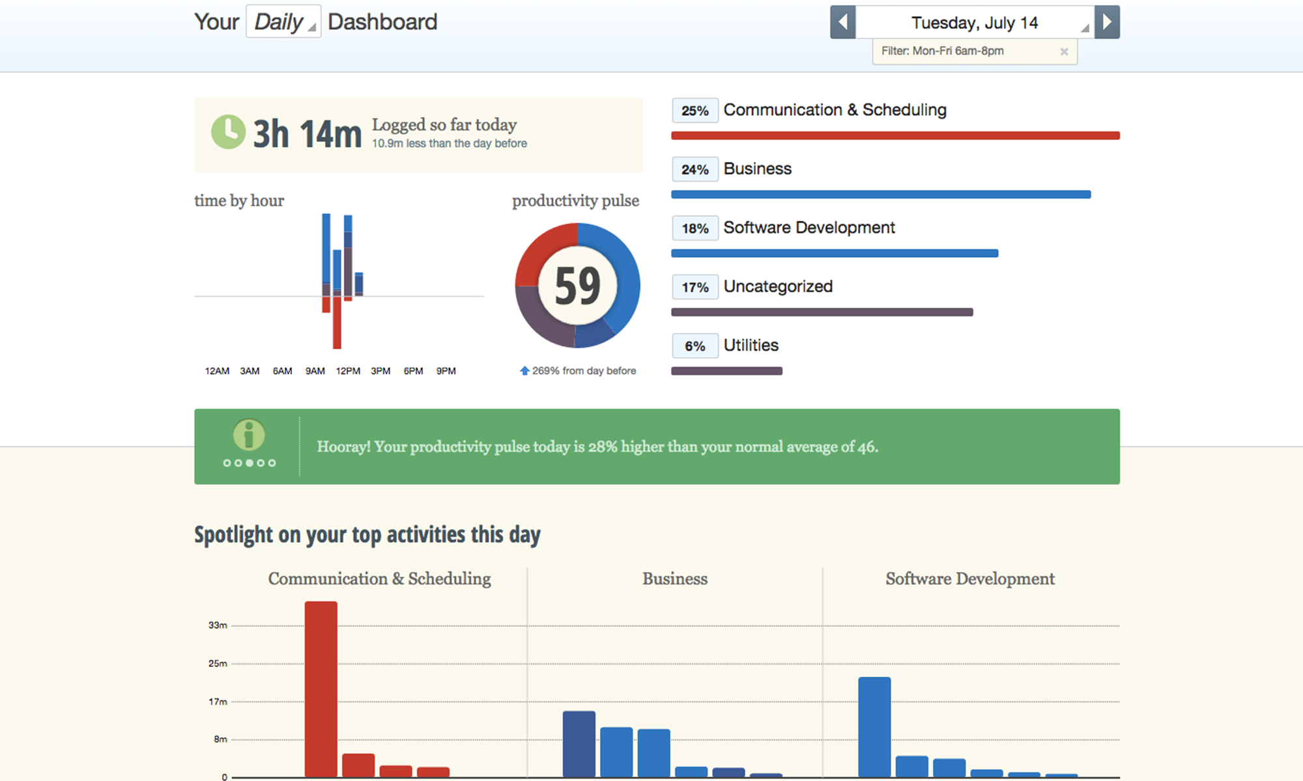Click the green info icon in banner

tap(249, 435)
